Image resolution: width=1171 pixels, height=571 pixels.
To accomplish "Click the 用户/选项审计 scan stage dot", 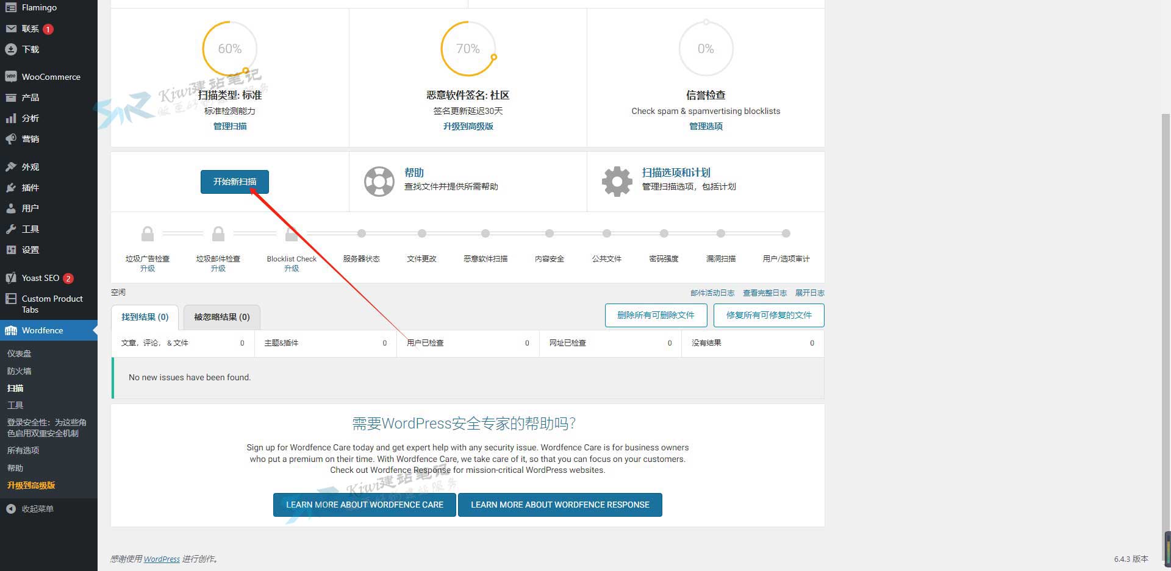I will coord(786,233).
